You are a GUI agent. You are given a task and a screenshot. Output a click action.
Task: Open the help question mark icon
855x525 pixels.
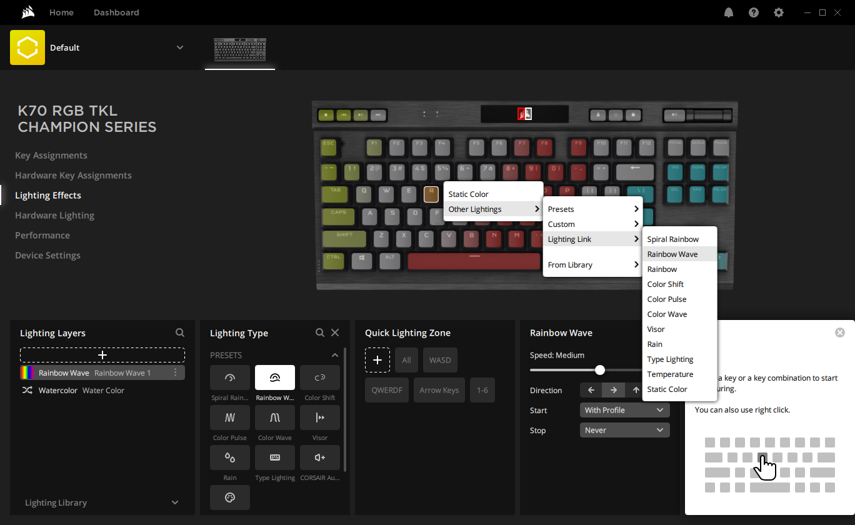click(754, 12)
